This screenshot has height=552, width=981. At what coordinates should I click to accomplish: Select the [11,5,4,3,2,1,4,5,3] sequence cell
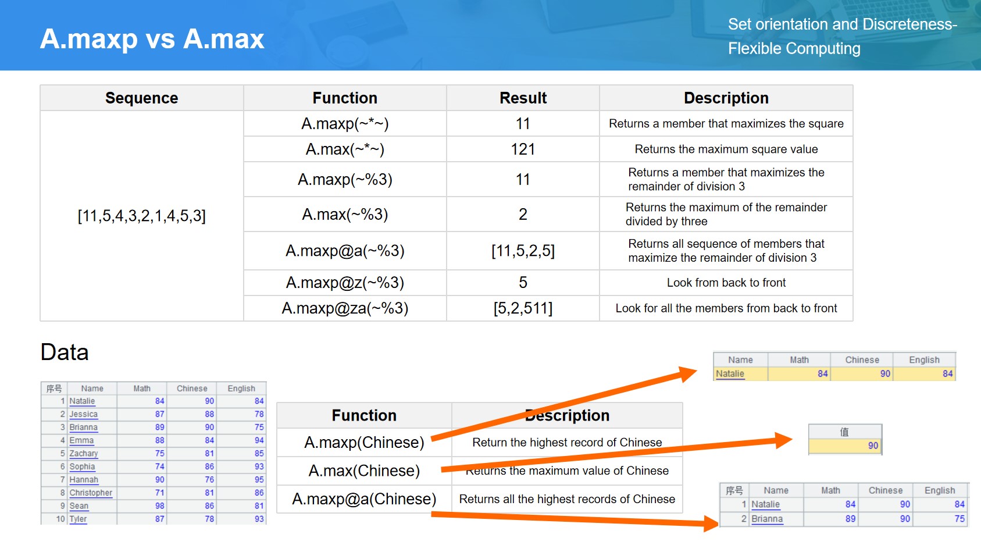coord(141,216)
